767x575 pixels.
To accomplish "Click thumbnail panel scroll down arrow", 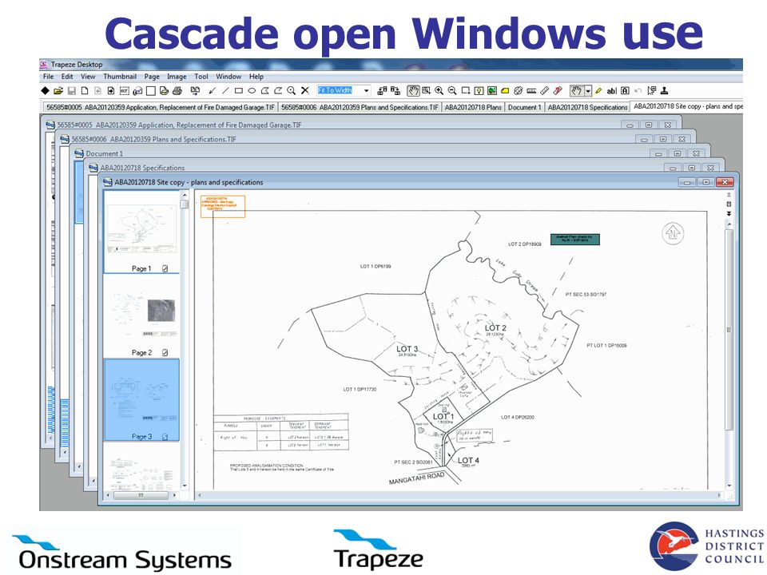I will pyautogui.click(x=185, y=486).
